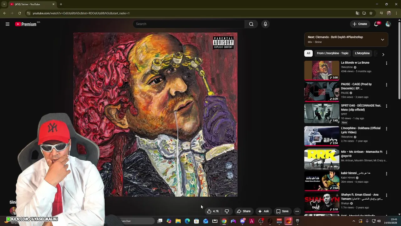
Task: Open Shahyn ft. Eman Elassi video title
Action: [362, 197]
